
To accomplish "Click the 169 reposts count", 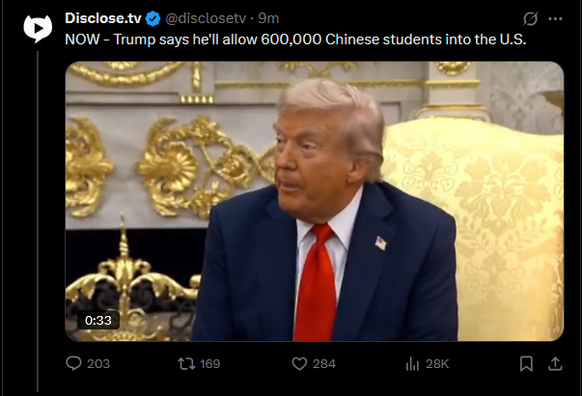I will coord(210,364).
